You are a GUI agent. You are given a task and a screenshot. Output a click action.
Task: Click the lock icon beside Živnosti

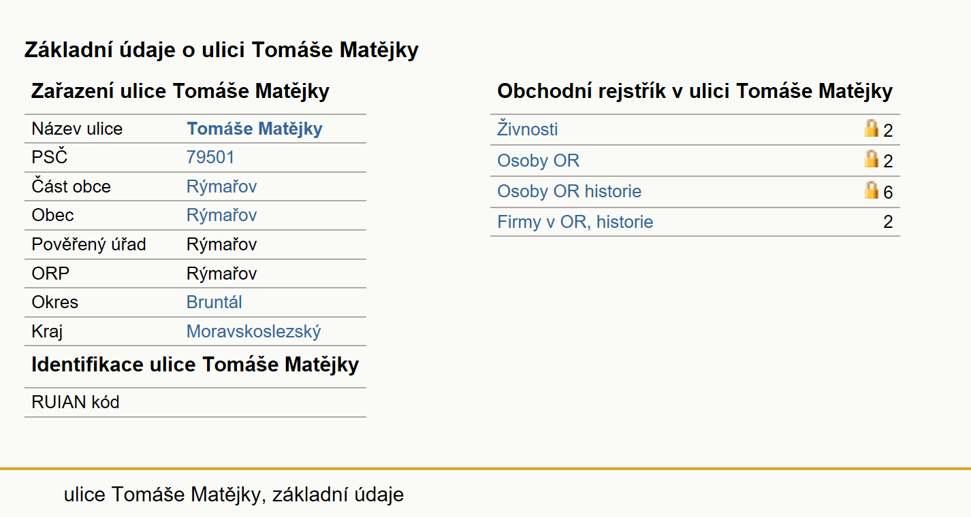(871, 128)
